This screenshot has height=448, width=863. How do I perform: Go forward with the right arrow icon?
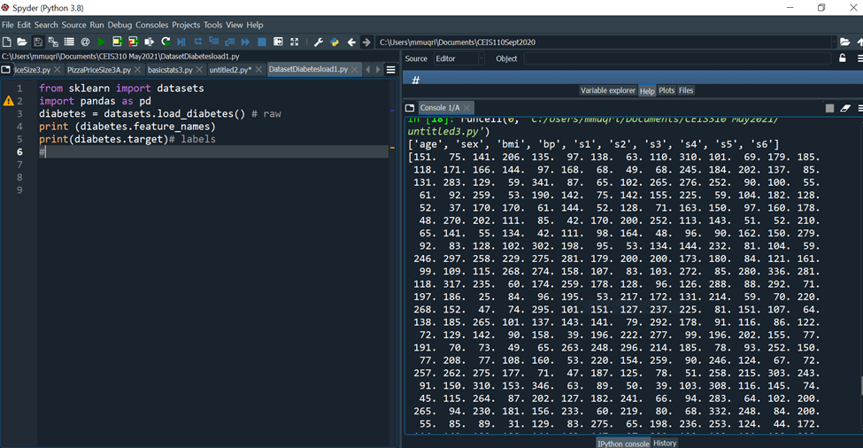point(366,42)
